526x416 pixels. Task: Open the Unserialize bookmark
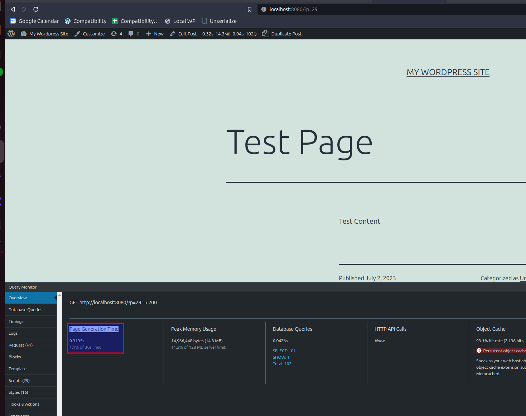(x=219, y=21)
